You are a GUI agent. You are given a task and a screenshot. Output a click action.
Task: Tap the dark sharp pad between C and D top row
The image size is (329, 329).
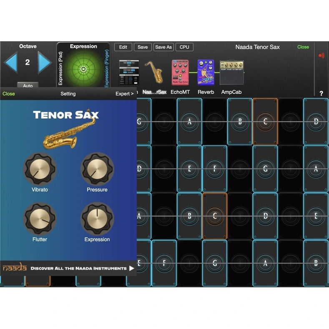(290, 121)
